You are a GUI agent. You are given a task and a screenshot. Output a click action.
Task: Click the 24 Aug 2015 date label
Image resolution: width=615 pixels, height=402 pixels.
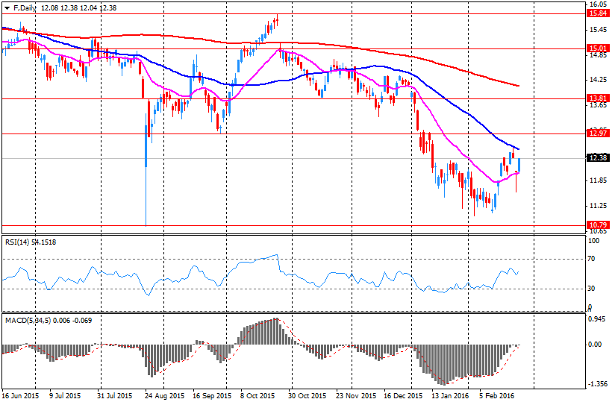click(x=164, y=396)
